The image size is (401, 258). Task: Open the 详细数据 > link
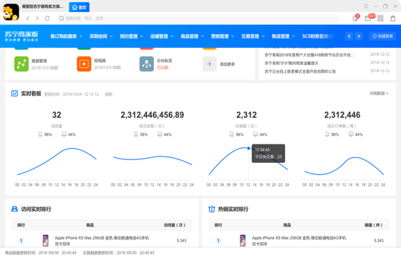[x=379, y=94]
